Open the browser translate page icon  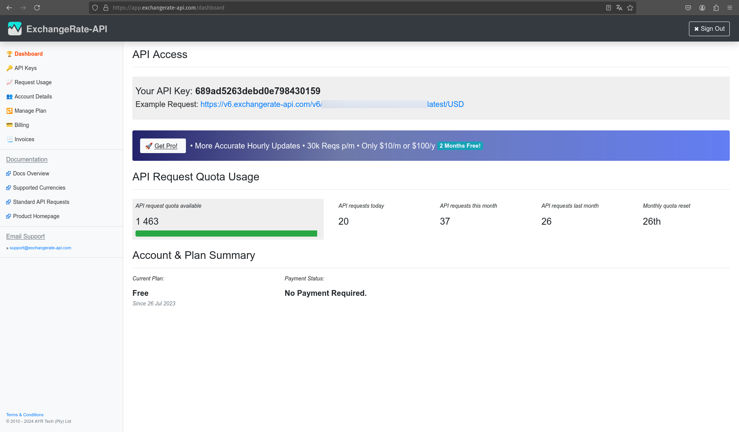pyautogui.click(x=619, y=8)
